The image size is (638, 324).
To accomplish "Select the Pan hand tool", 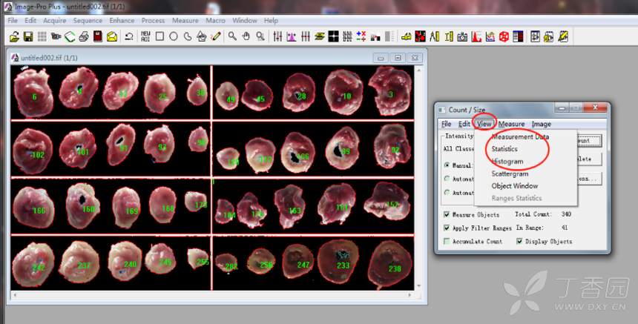I will click(x=246, y=36).
